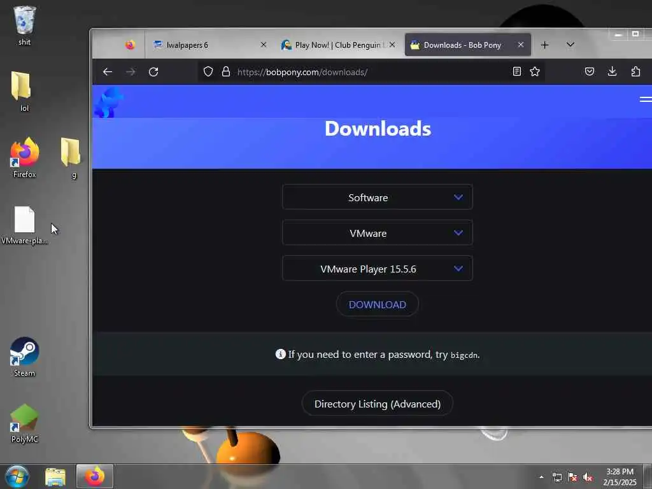Image resolution: width=652 pixels, height=489 pixels.
Task: Open Directory Listing (Advanced)
Action: (x=377, y=403)
